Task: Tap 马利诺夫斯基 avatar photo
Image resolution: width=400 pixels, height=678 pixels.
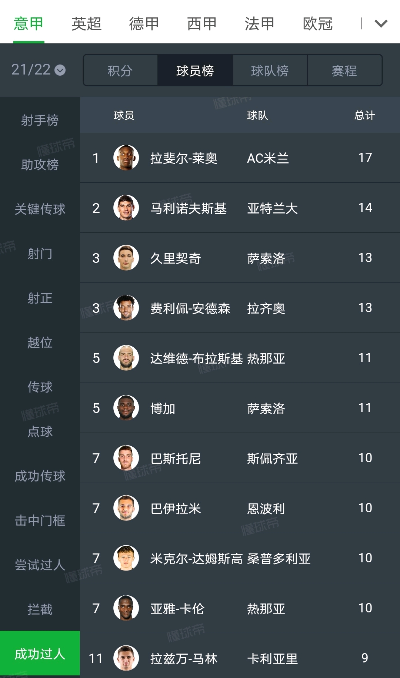Action: coord(126,208)
